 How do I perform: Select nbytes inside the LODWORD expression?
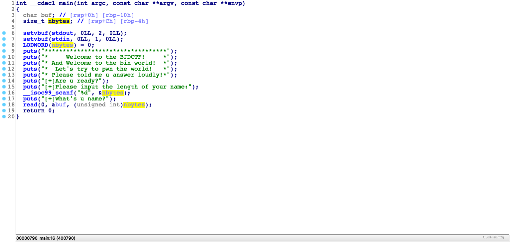pos(62,45)
